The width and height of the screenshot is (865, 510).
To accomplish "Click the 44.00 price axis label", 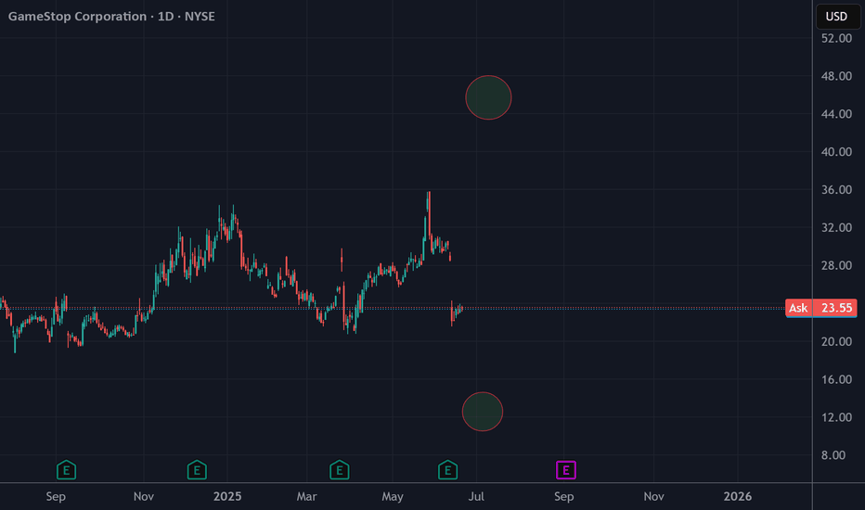I will click(836, 114).
